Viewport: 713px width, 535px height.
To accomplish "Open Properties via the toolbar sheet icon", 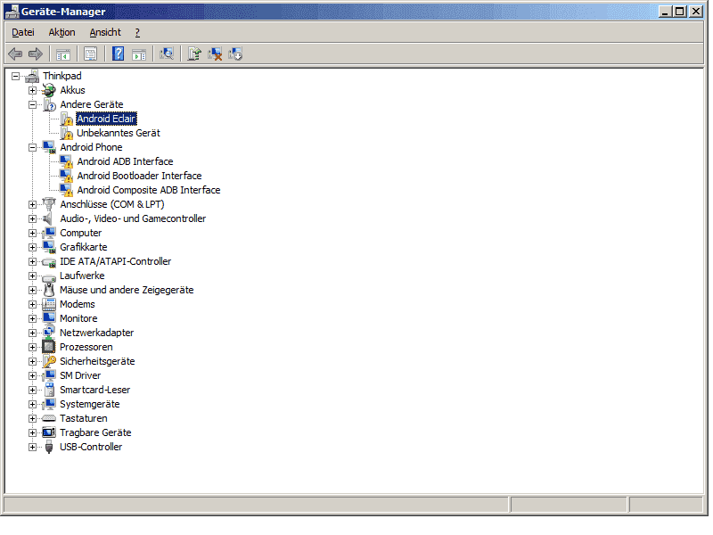I will [91, 54].
